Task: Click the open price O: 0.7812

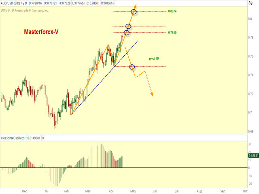Action: 50,3
